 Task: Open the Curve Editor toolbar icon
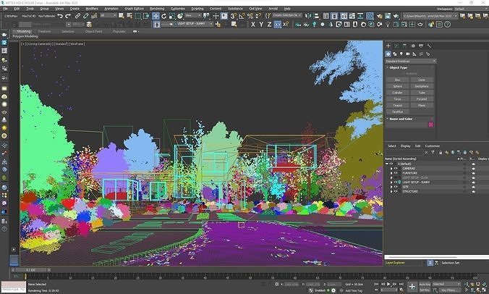[352, 16]
